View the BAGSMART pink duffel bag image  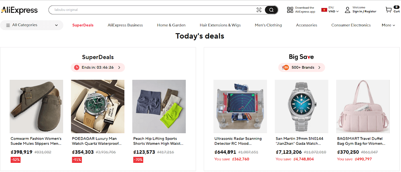[363, 106]
